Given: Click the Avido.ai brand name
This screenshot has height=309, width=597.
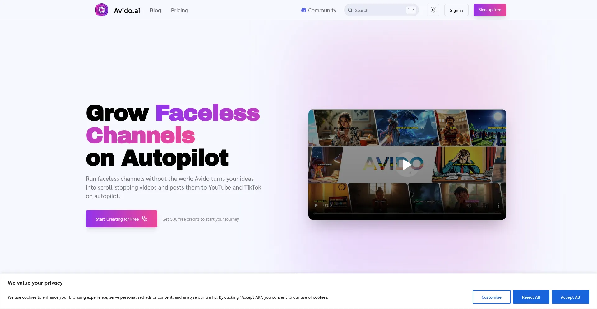Looking at the screenshot, I should tap(127, 10).
